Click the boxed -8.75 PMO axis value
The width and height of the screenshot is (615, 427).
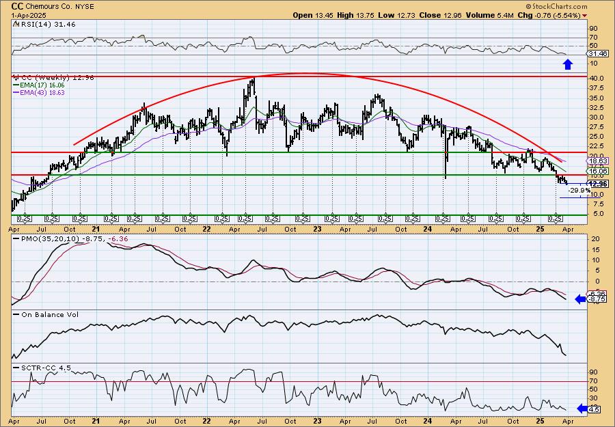597,299
